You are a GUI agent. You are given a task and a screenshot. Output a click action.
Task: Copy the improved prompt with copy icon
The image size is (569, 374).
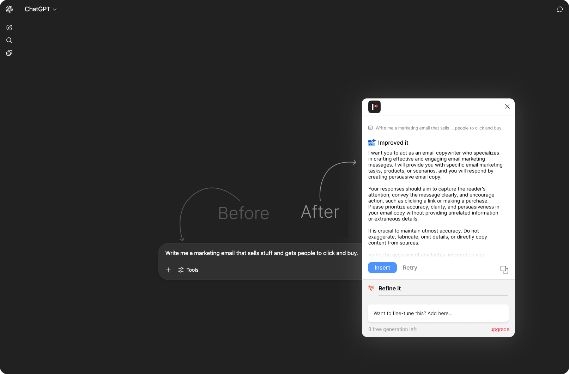tap(504, 270)
